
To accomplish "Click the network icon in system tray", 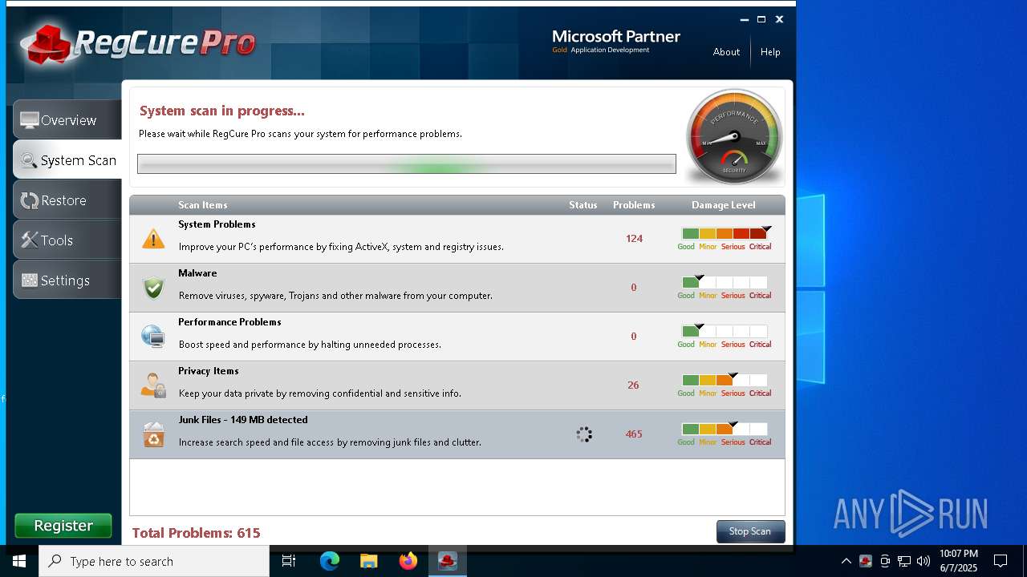I will tap(904, 561).
